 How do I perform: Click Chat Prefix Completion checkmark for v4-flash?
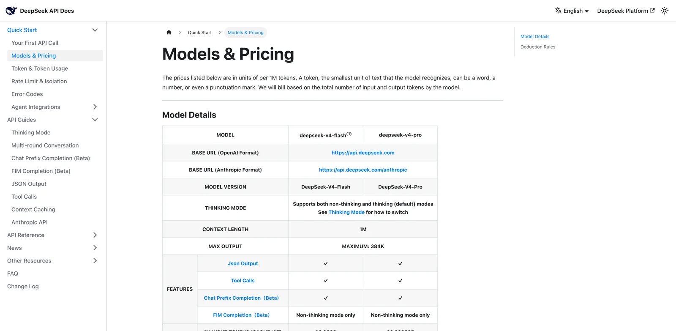[x=326, y=298]
